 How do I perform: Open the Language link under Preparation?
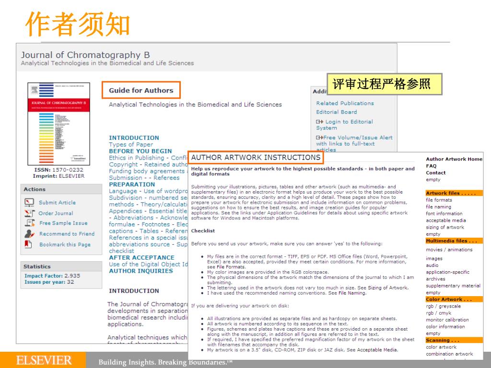(x=123, y=191)
